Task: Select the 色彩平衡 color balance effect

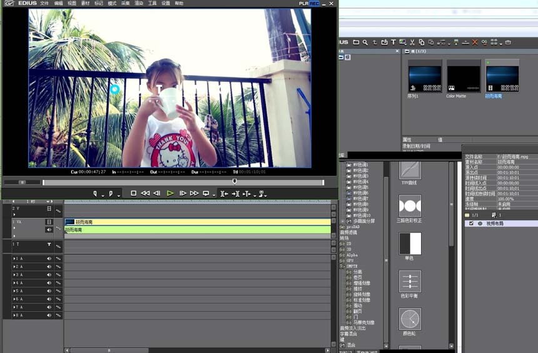Action: coord(410,282)
